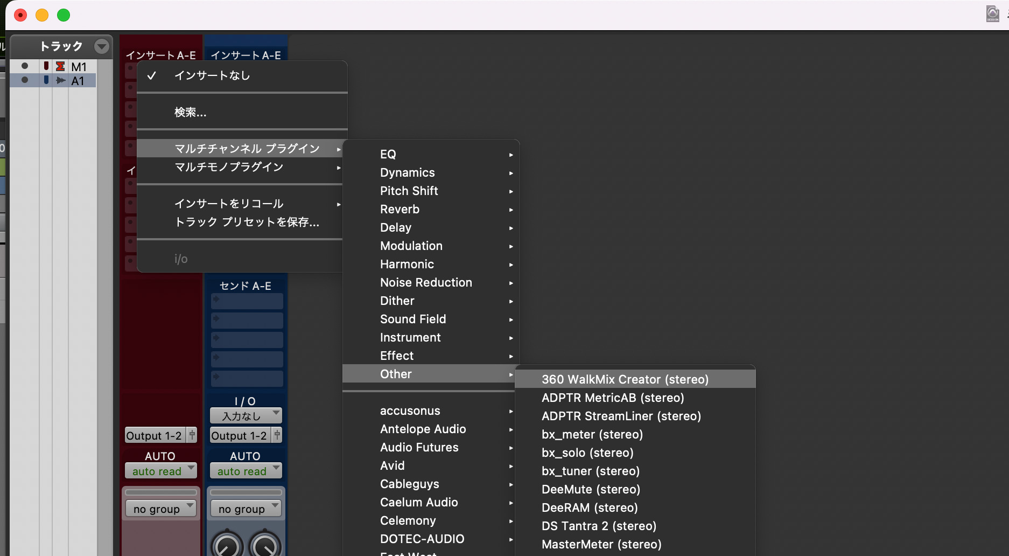Select the checked インサートなし option
This screenshot has height=556, width=1009.
[x=212, y=75]
